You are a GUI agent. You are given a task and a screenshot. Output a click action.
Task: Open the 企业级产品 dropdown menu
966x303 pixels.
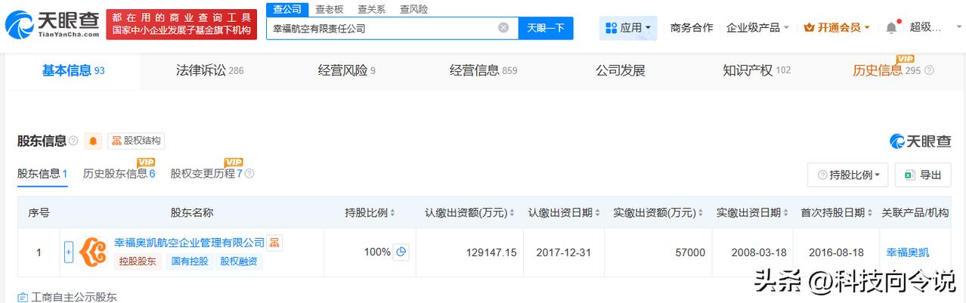point(757,28)
